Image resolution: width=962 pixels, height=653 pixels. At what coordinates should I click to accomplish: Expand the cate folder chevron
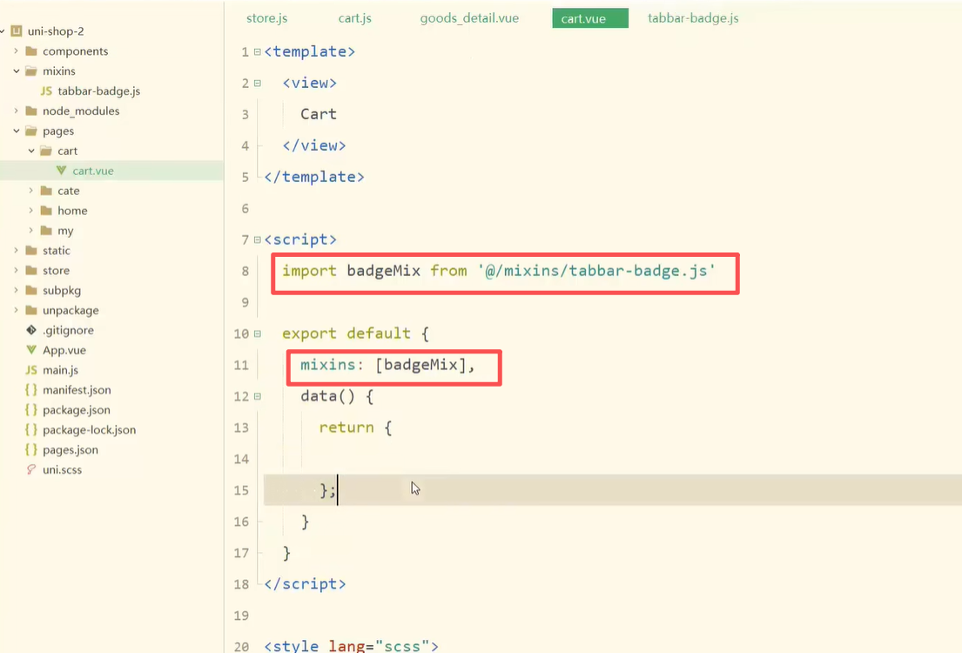click(x=31, y=191)
